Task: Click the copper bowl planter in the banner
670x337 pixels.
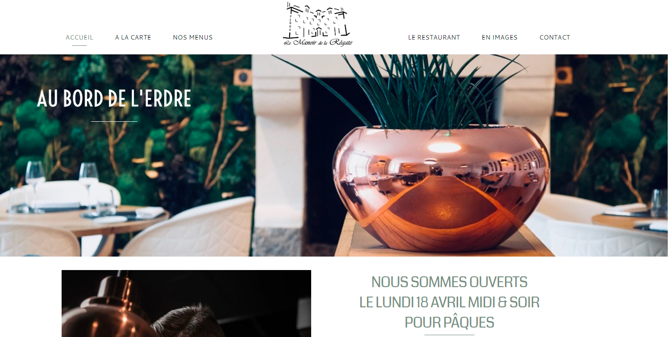Action: coord(441,188)
